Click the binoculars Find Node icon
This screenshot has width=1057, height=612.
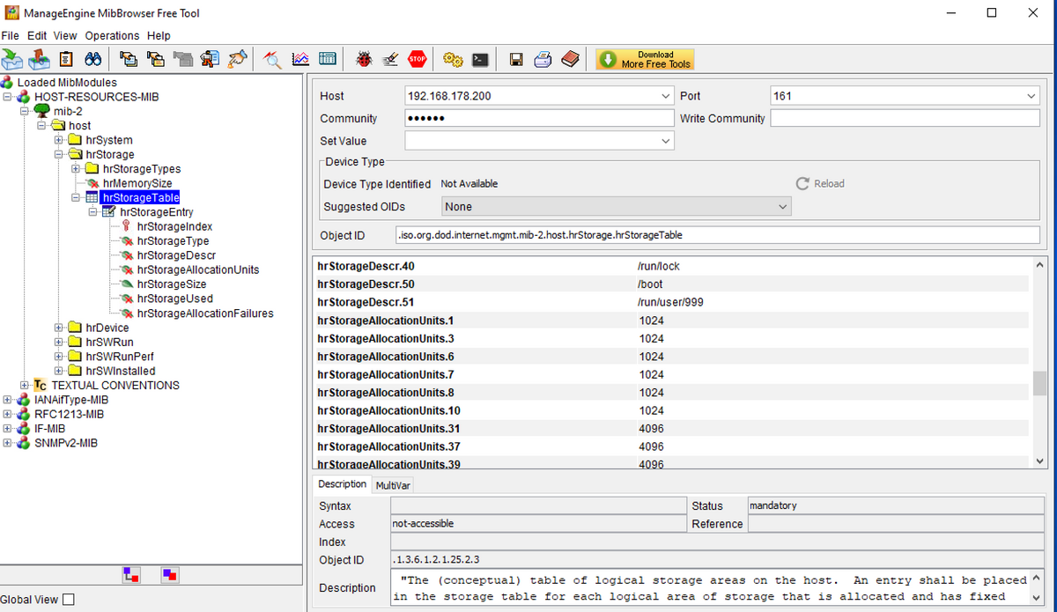[x=92, y=59]
